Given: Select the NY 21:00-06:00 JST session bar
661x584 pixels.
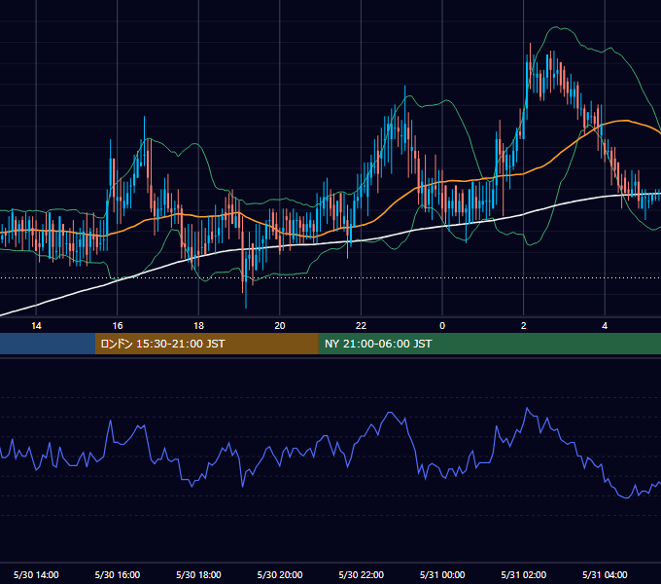Looking at the screenshot, I should point(489,344).
